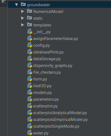Click the groundwater folder icon
Viewport: 111px width, 136px height.
coord(23,4)
